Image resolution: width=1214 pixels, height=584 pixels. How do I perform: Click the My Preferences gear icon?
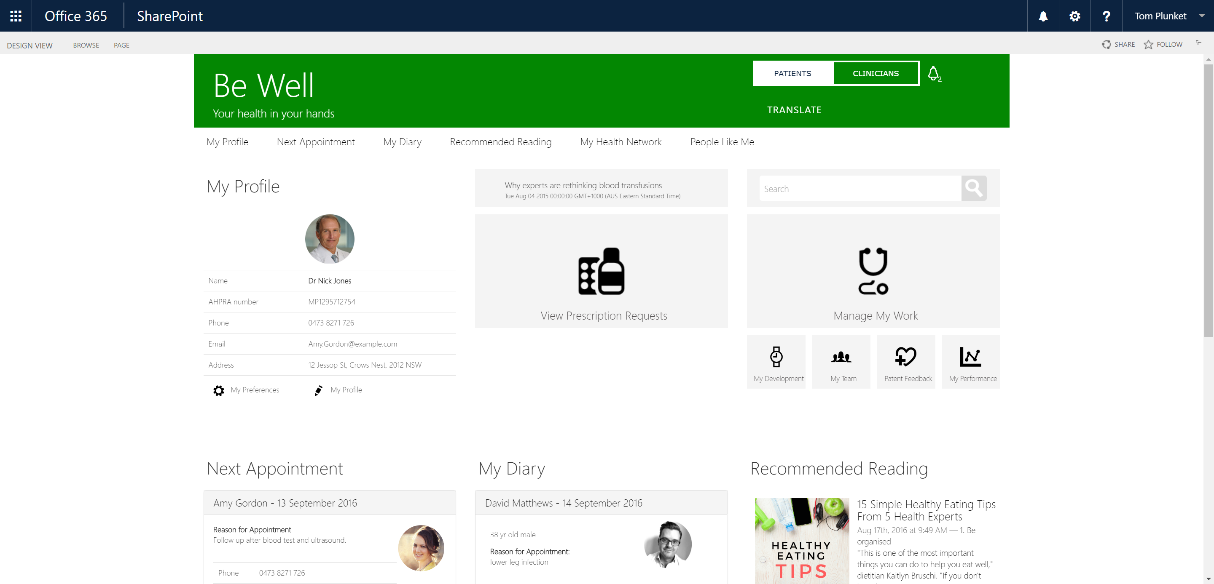[219, 390]
